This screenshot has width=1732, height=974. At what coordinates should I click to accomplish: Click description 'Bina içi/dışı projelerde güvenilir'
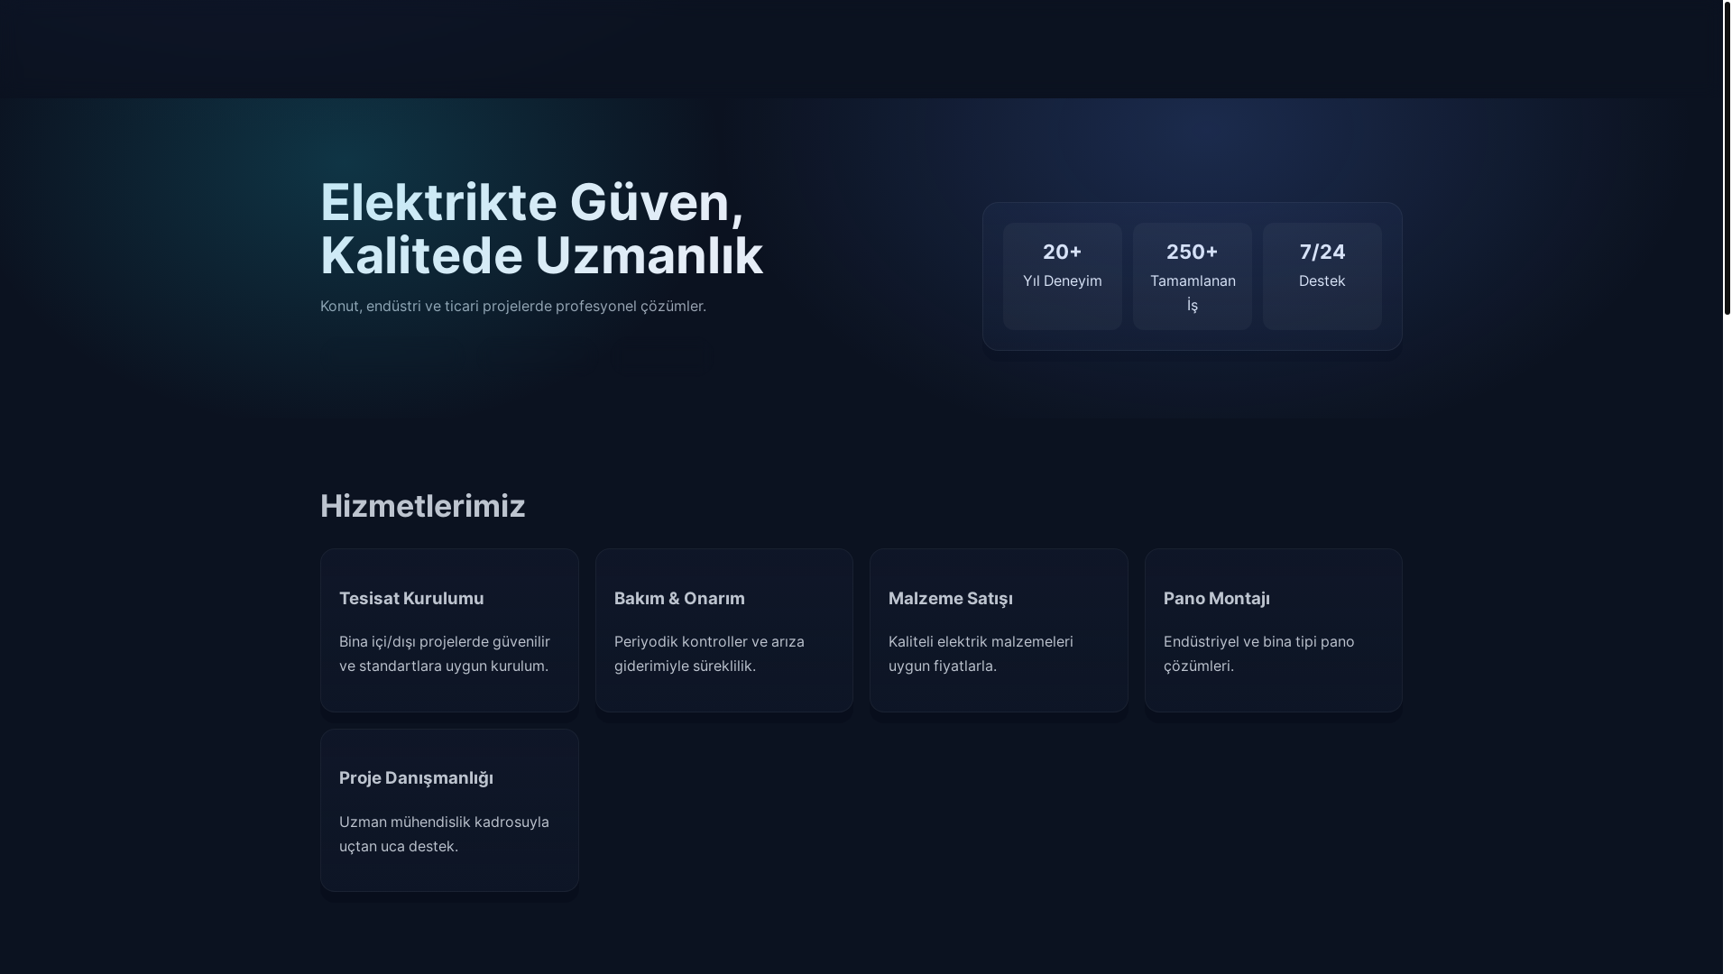click(445, 654)
